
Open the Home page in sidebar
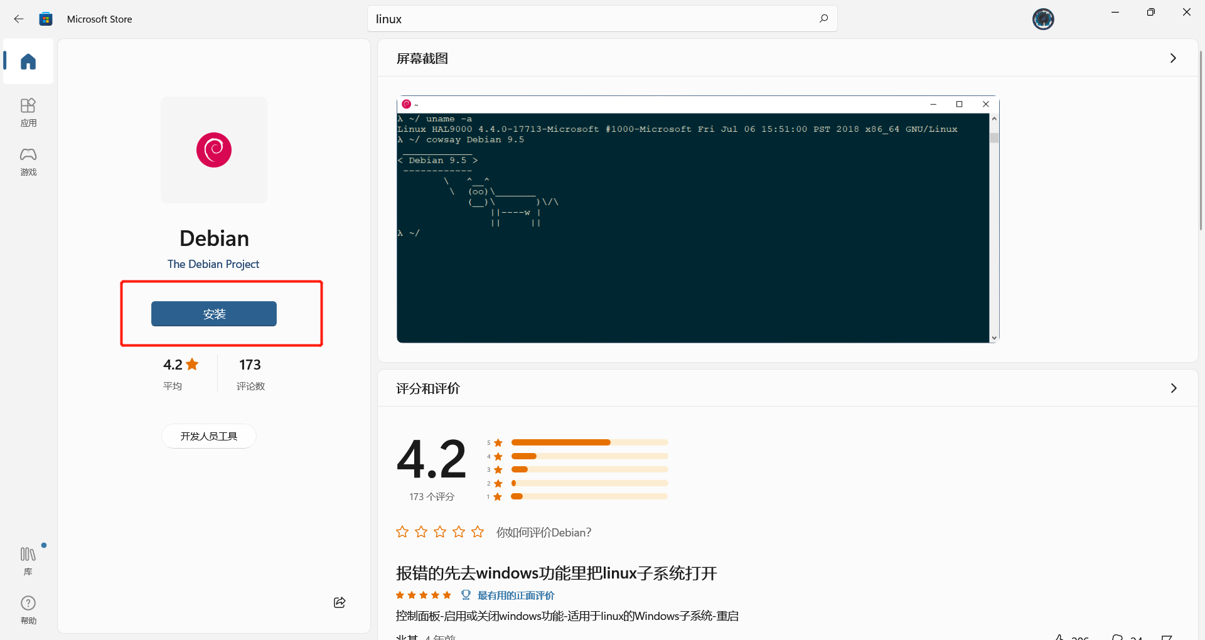(28, 61)
